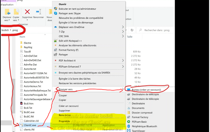
Task: Select Épingler à l'écran de démarrage
Action: click(76, 23)
